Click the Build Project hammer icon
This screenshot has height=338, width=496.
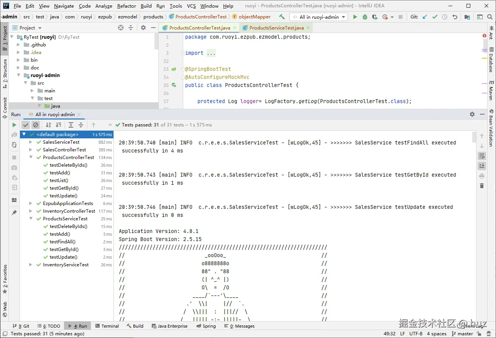point(282,17)
